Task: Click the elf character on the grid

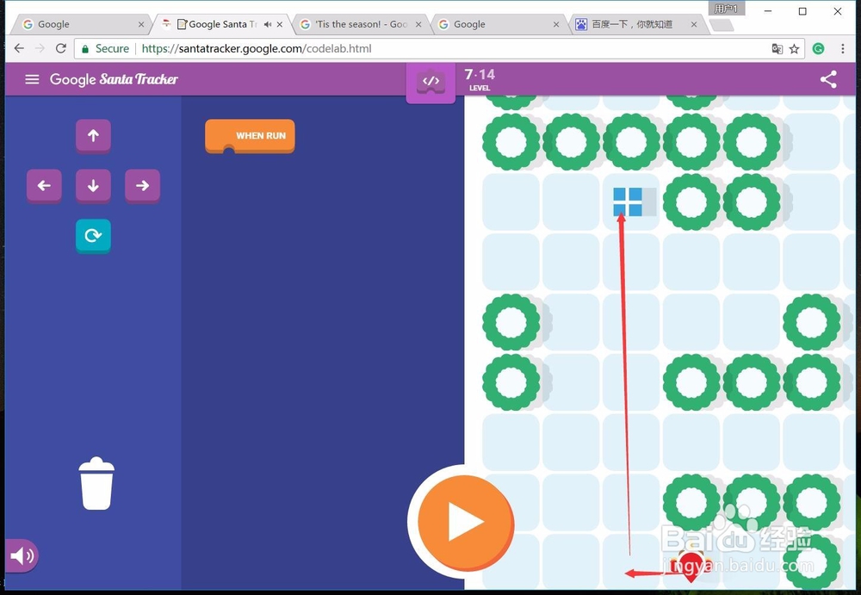Action: (691, 565)
